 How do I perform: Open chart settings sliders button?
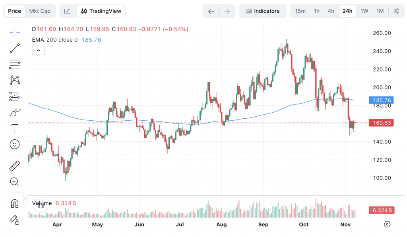click(x=396, y=11)
